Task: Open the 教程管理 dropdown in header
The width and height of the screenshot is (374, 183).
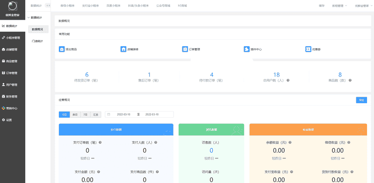Action: tap(339, 6)
